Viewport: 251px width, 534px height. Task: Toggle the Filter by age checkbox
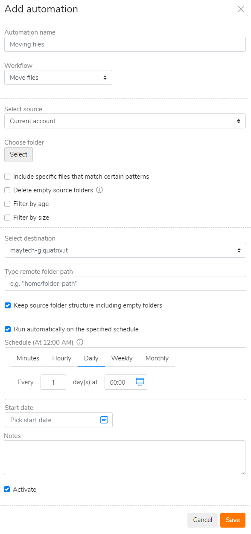click(7, 204)
